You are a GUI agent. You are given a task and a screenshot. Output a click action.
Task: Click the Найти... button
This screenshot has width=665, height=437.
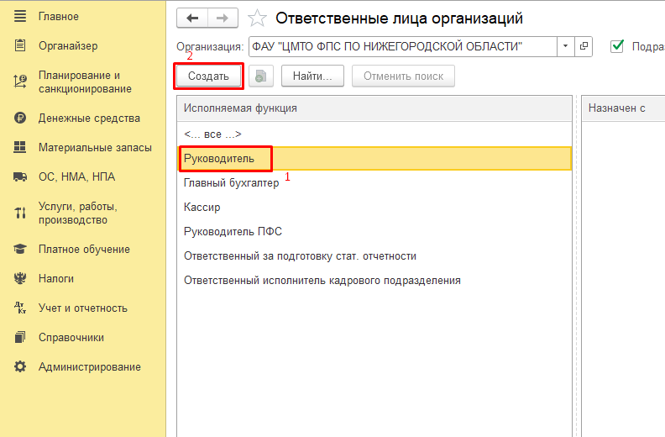pyautogui.click(x=312, y=76)
